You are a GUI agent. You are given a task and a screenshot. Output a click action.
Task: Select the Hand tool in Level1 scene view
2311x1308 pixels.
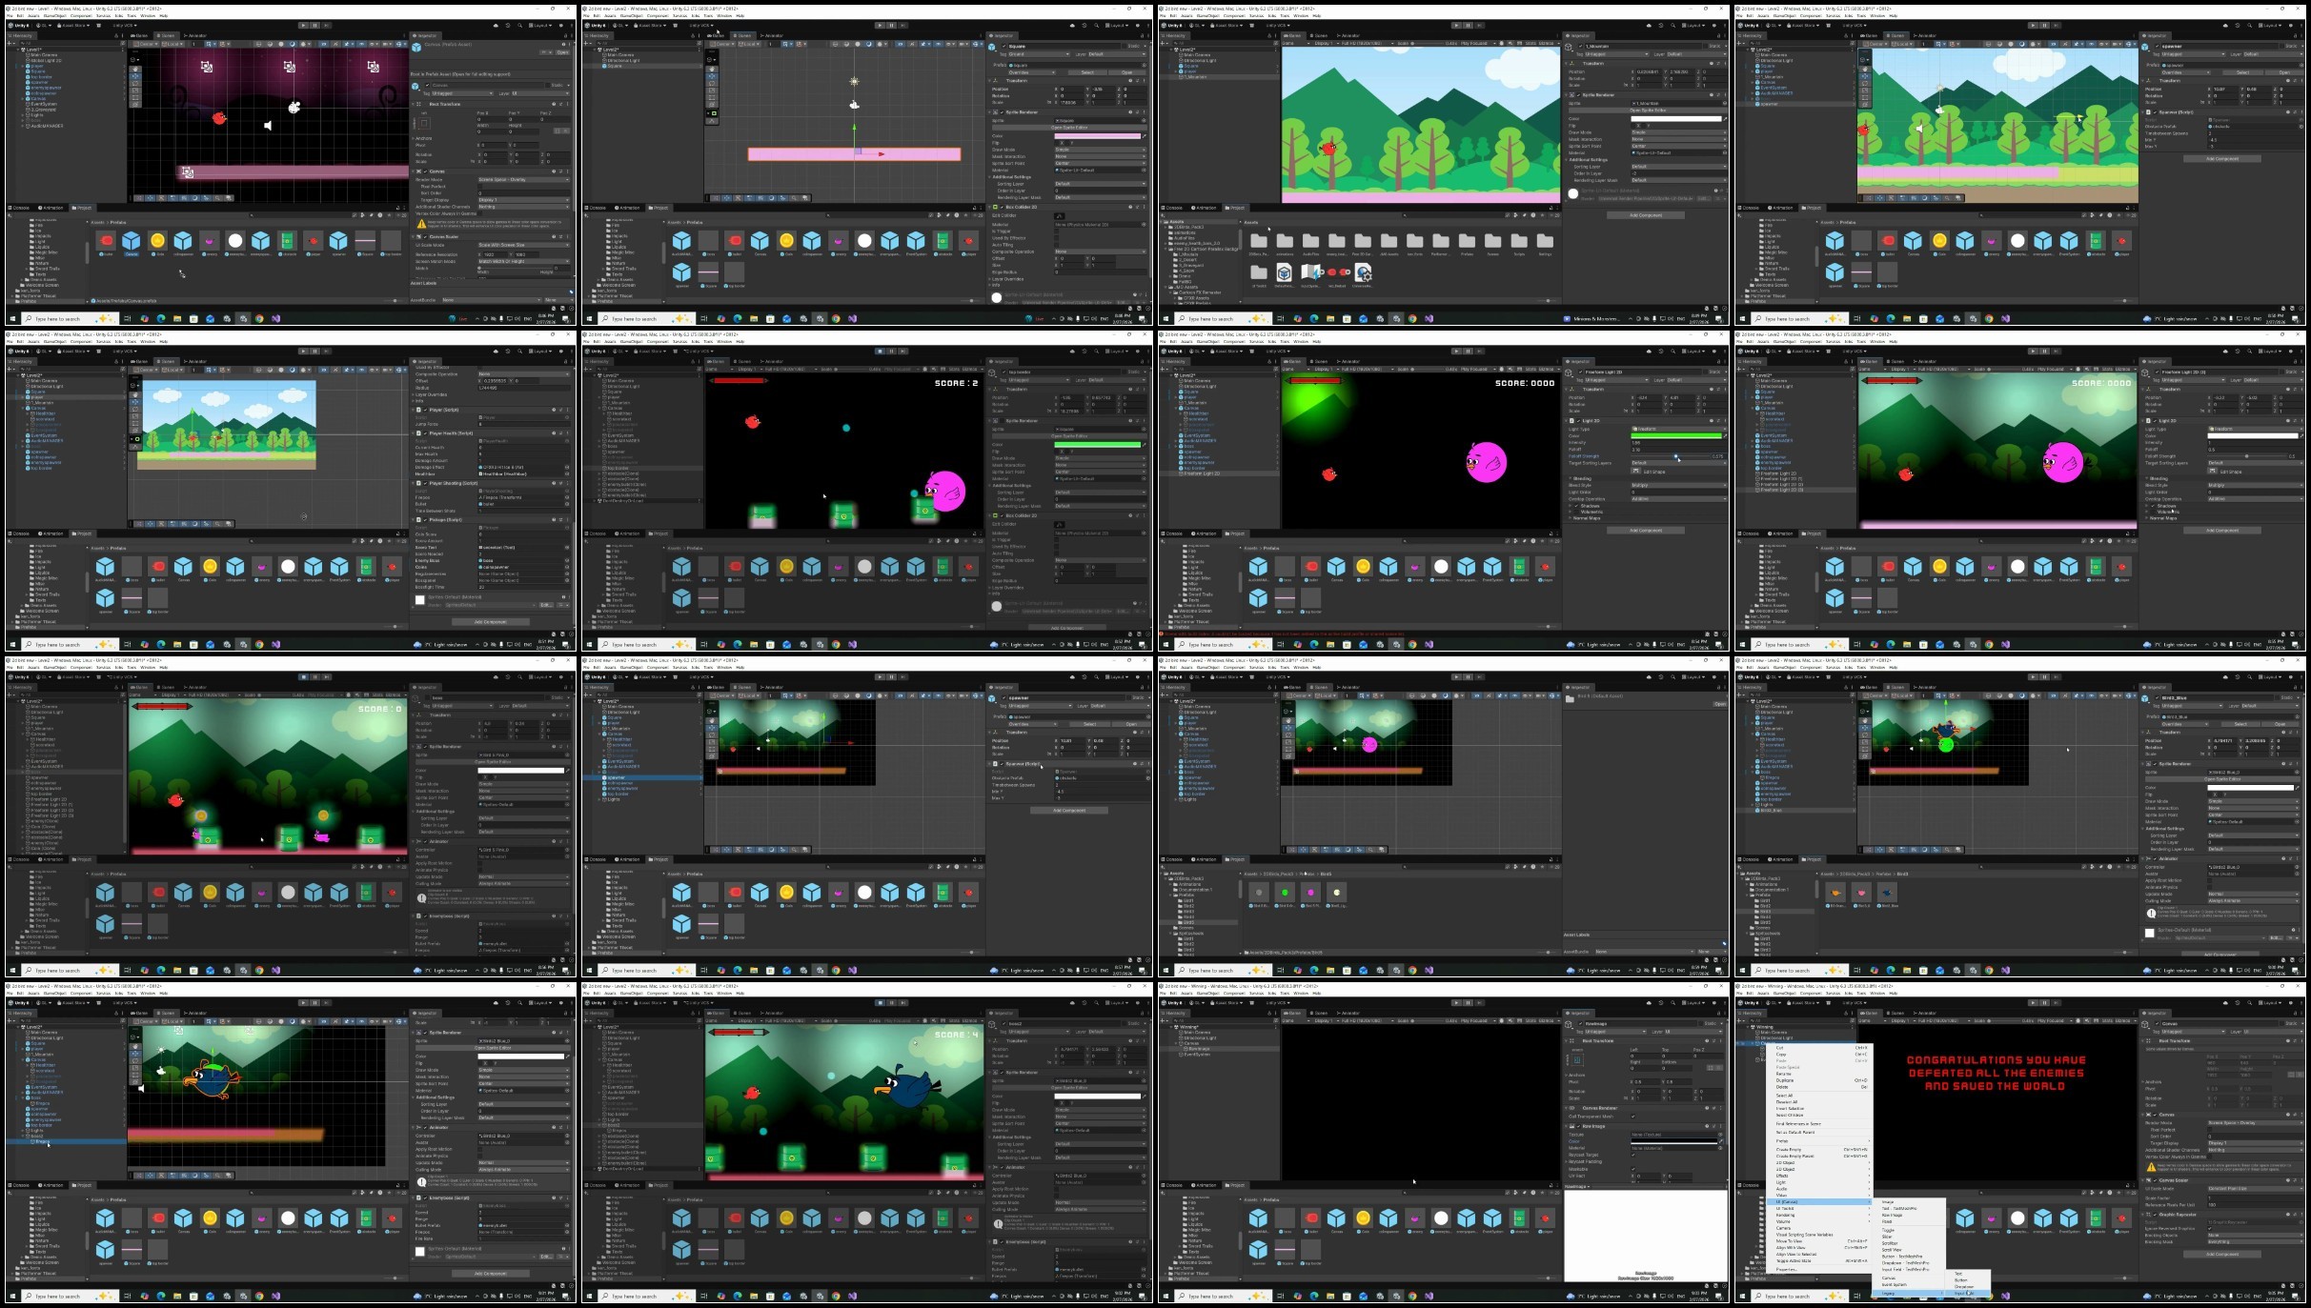(x=135, y=70)
